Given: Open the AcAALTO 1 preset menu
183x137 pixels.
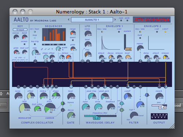Looking at the screenshot, I should tap(92, 20).
